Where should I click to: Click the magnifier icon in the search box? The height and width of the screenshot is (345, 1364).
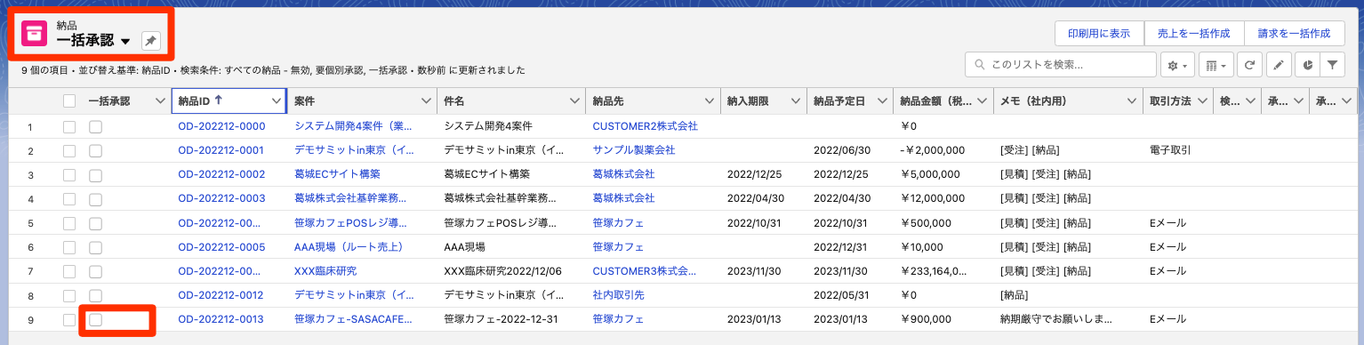click(x=979, y=65)
